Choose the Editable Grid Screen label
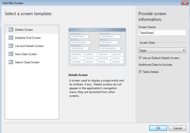The width and height of the screenshot is (190, 133). pyautogui.click(x=28, y=38)
